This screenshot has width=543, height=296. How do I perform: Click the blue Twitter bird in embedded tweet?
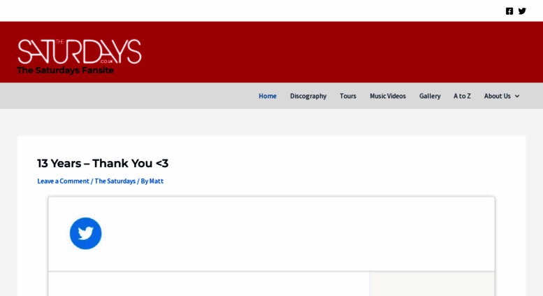(85, 233)
